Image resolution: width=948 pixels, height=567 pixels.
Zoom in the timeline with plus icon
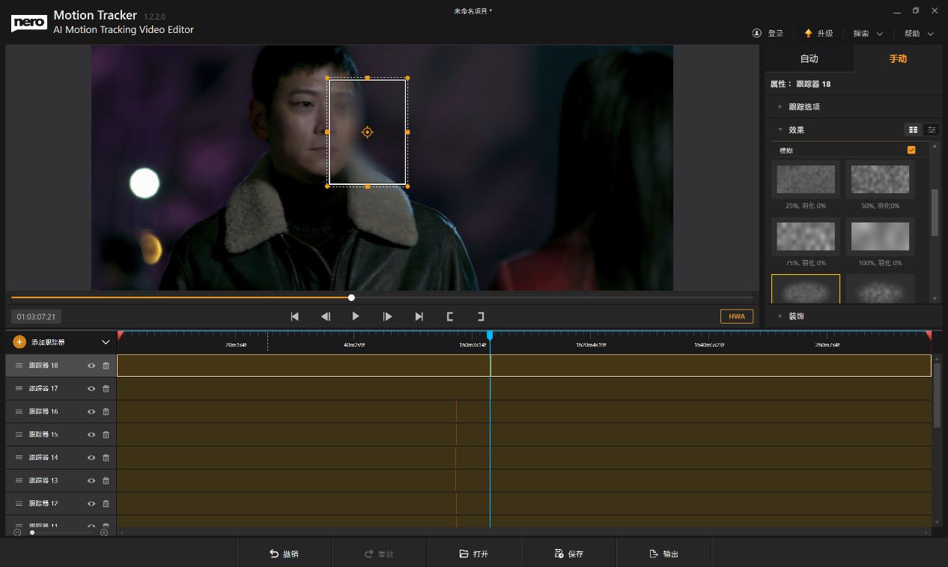tap(104, 532)
